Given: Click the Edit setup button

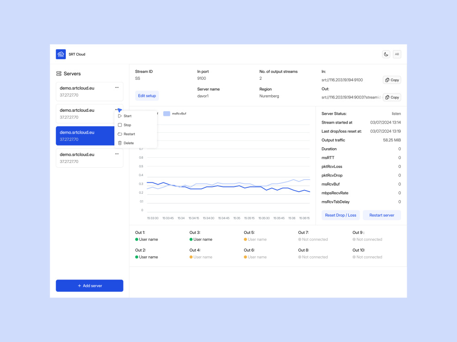Looking at the screenshot, I should (x=147, y=96).
